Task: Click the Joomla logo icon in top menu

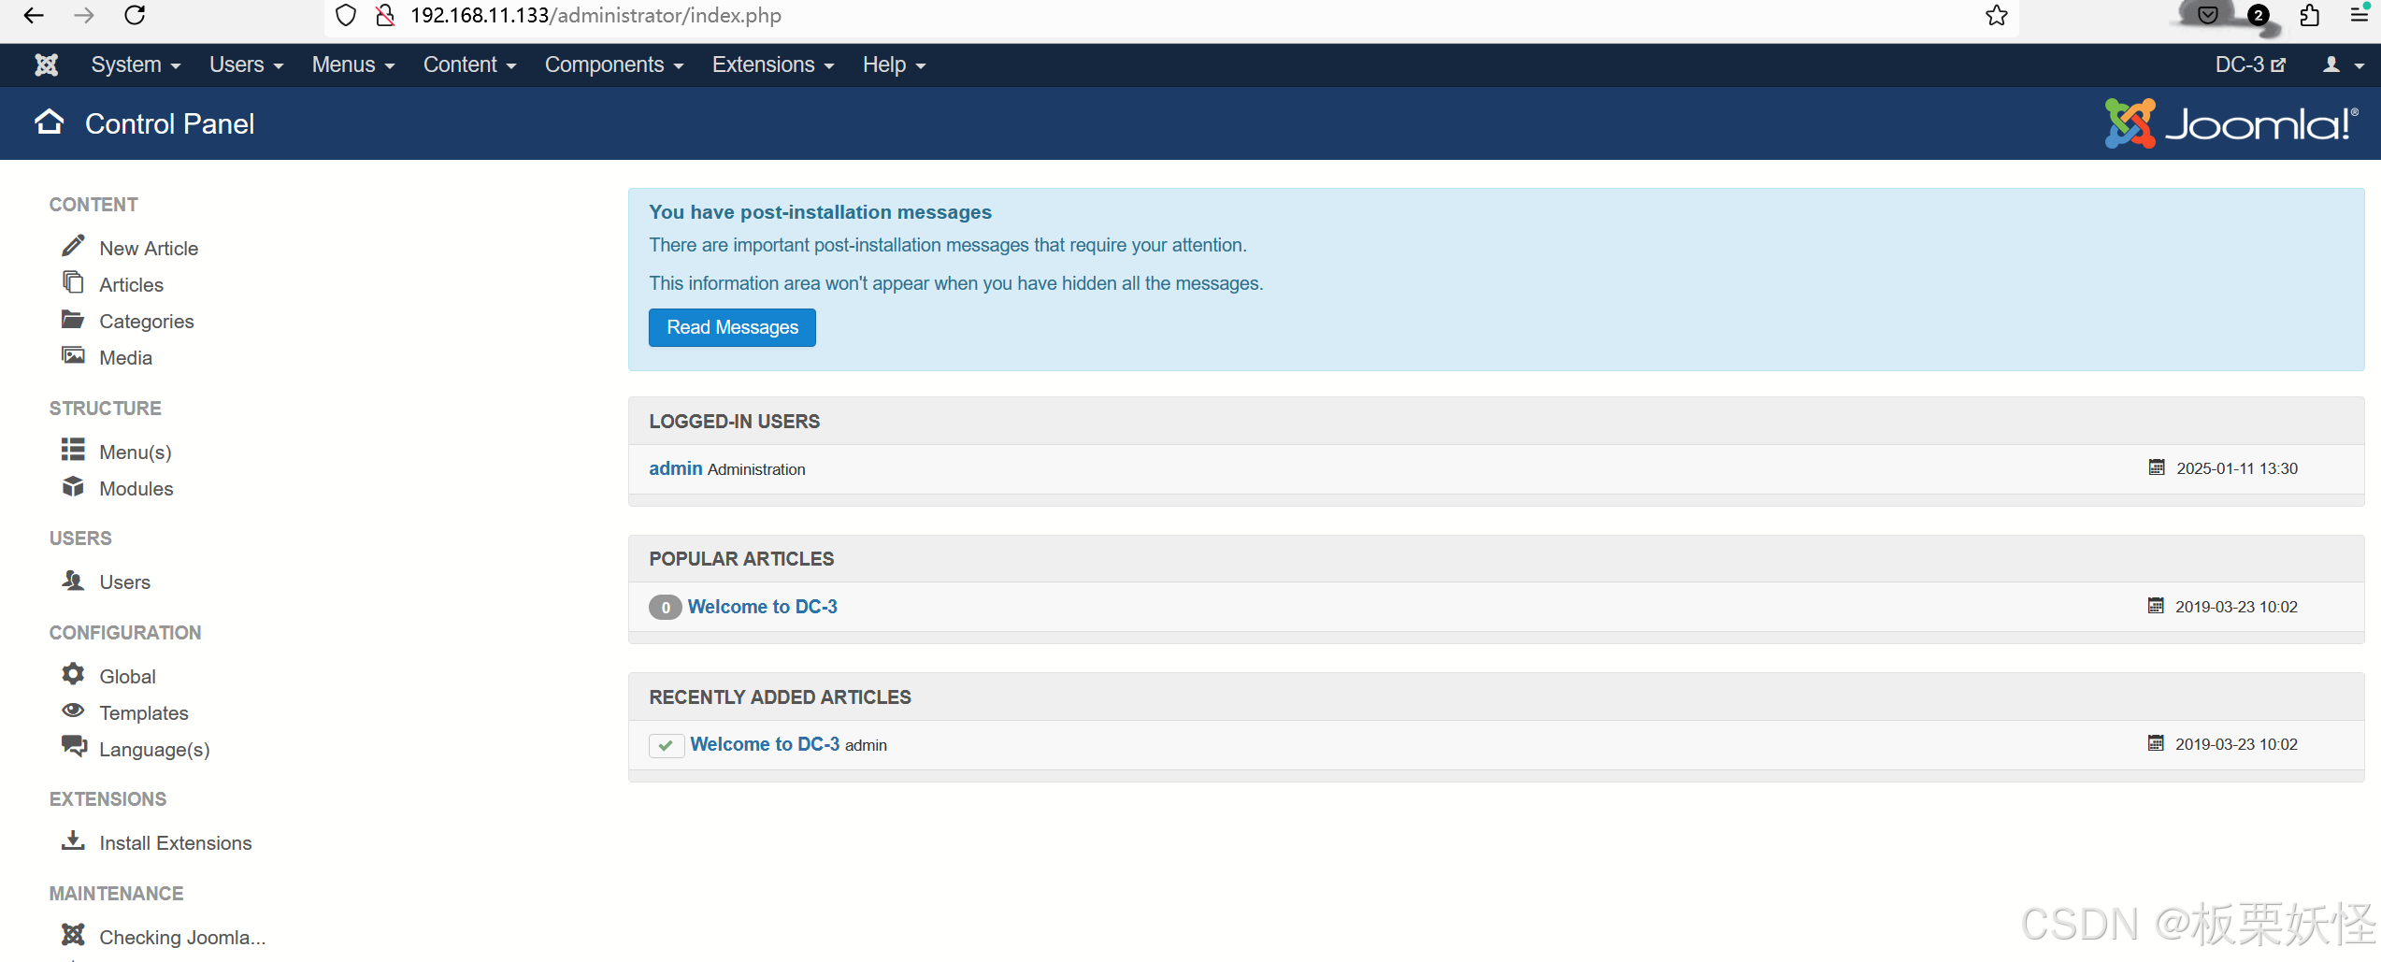Action: coord(46,65)
